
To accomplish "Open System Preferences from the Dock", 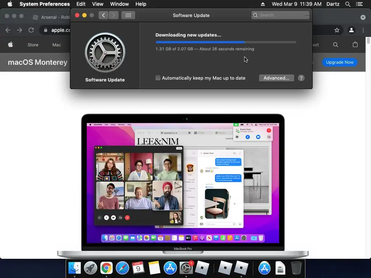I will [186, 268].
